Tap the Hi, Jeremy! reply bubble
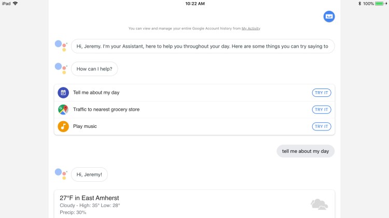389x218 pixels. point(89,175)
